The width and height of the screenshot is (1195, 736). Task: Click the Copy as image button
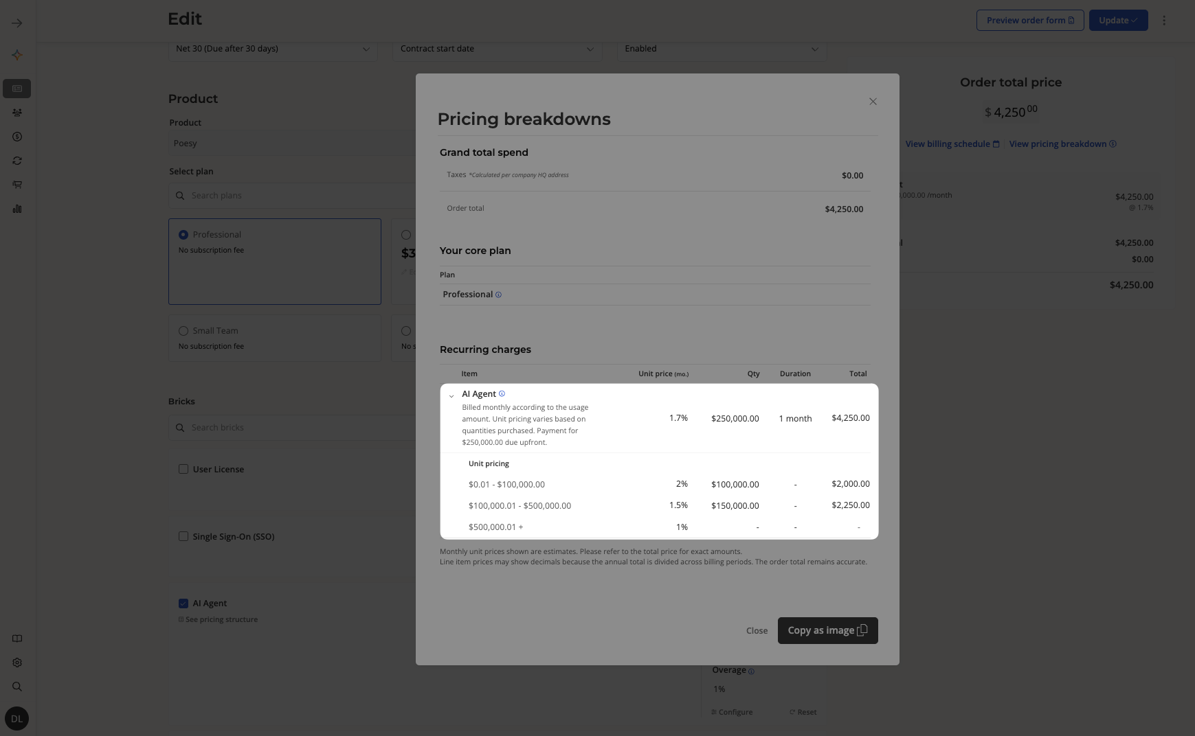tap(827, 630)
